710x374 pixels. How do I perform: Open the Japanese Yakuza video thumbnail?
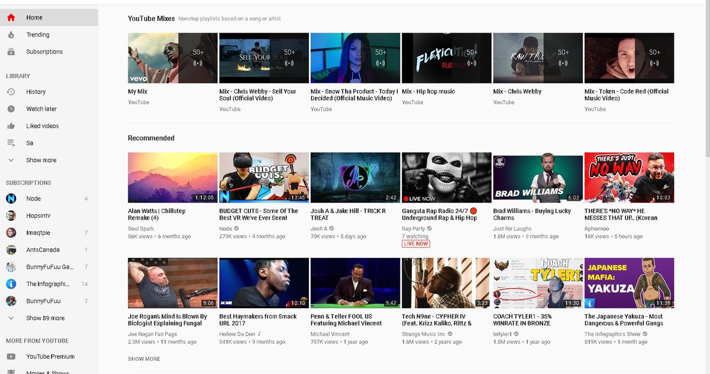[630, 283]
